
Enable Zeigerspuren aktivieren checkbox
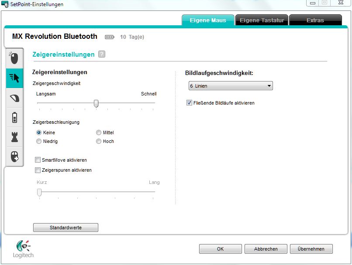38,170
